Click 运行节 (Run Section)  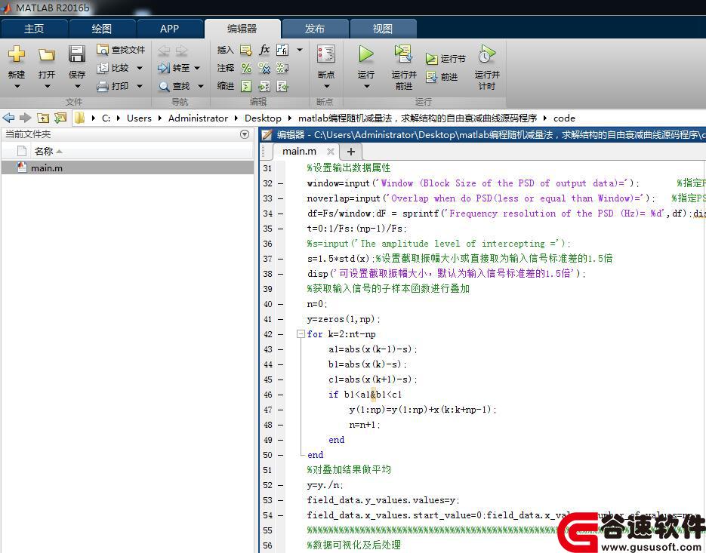tap(445, 59)
